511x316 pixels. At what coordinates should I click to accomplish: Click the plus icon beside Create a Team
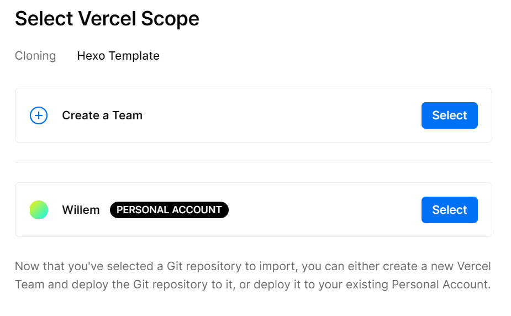[39, 115]
